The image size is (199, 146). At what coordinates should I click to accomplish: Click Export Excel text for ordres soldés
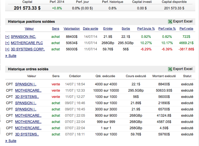click(183, 69)
